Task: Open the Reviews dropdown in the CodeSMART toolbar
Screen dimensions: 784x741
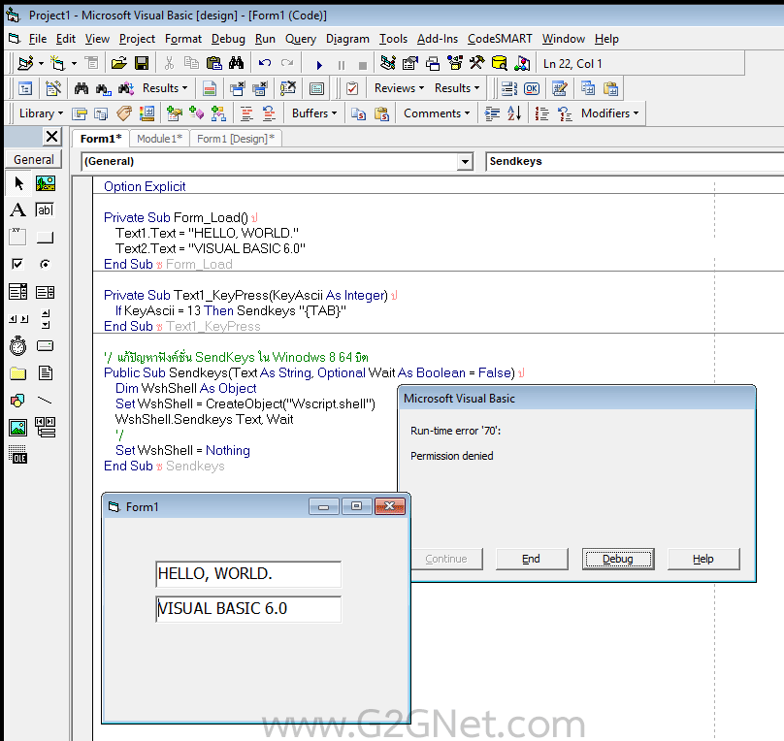Action: [x=399, y=88]
